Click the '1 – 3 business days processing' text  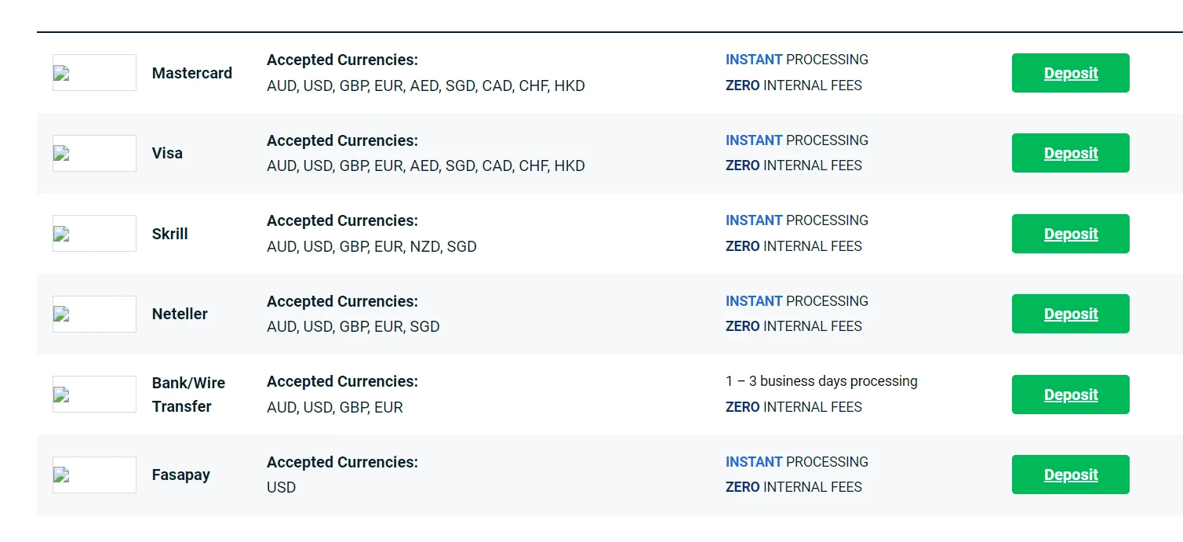click(821, 381)
